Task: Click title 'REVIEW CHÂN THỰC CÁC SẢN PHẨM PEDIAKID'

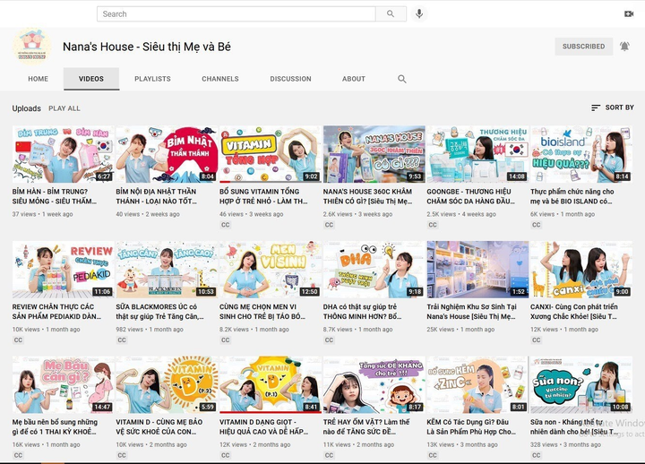Action: [56, 312]
